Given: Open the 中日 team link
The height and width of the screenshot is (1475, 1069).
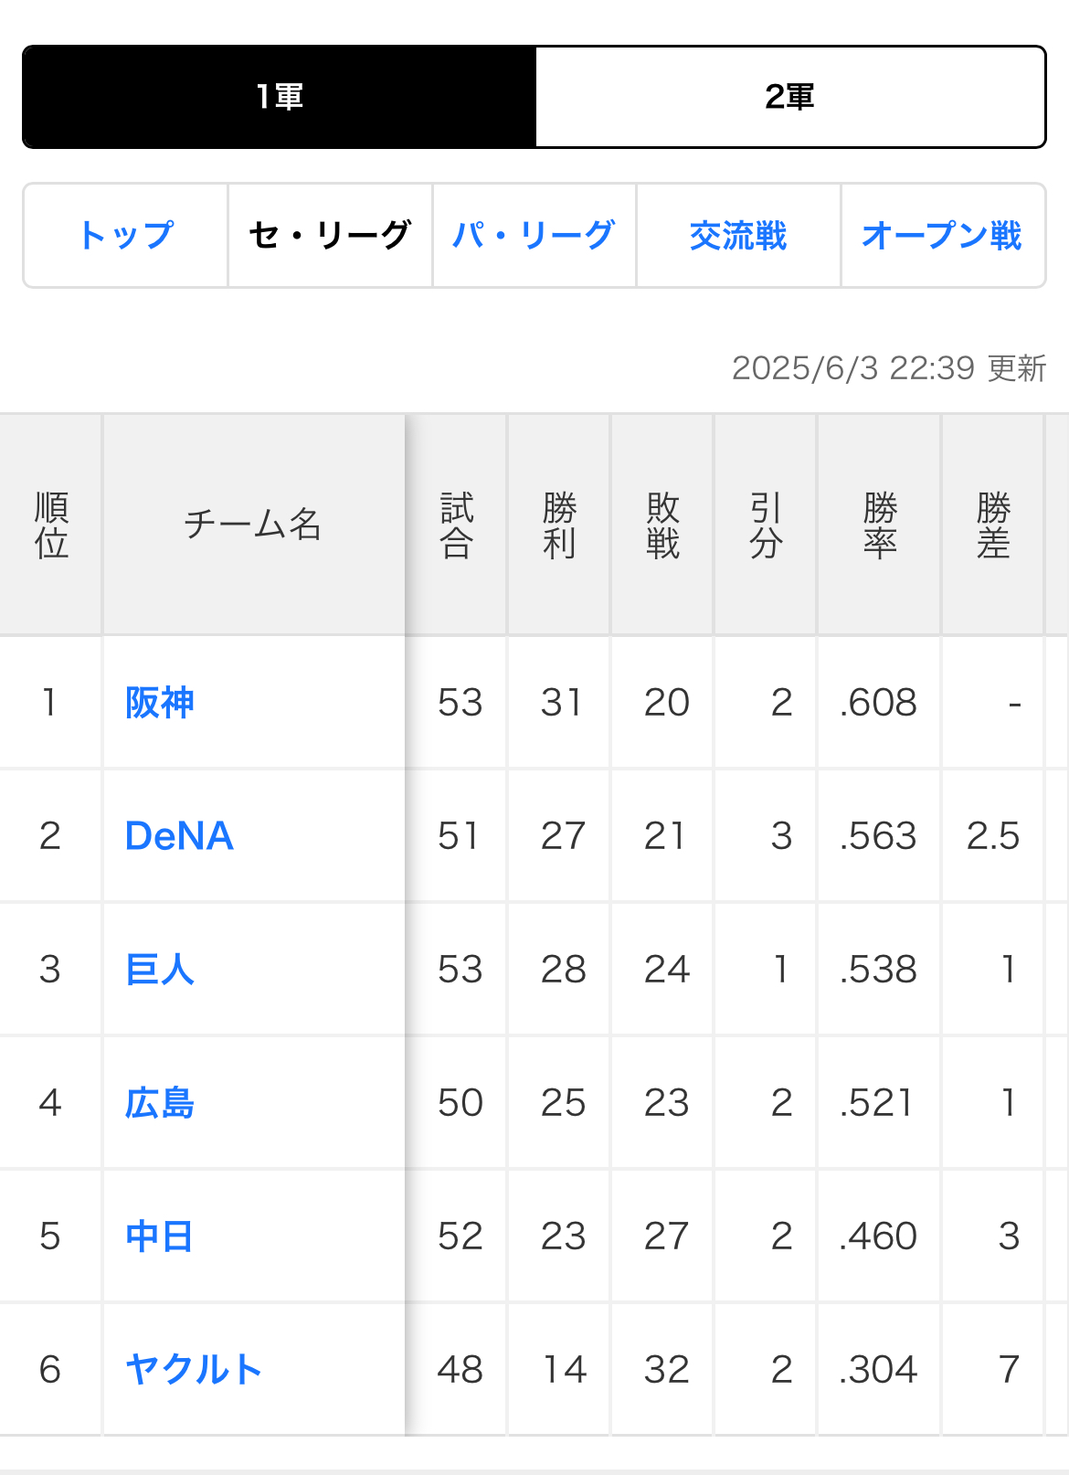Looking at the screenshot, I should coord(160,1236).
